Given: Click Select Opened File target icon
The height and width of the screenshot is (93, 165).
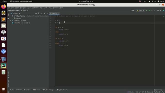Looking at the screenshot, I should pos(36,13).
